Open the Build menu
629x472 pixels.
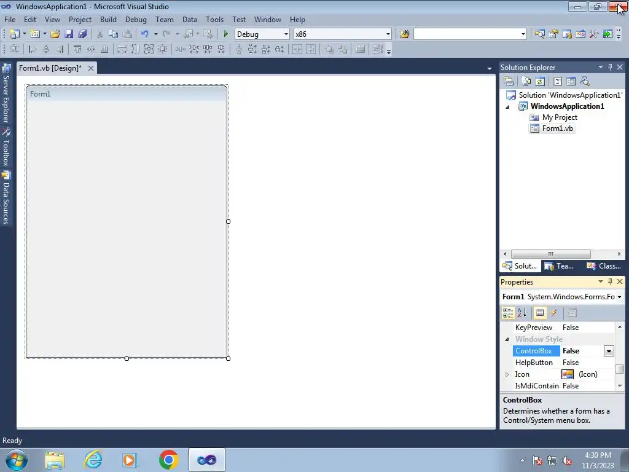pos(108,19)
